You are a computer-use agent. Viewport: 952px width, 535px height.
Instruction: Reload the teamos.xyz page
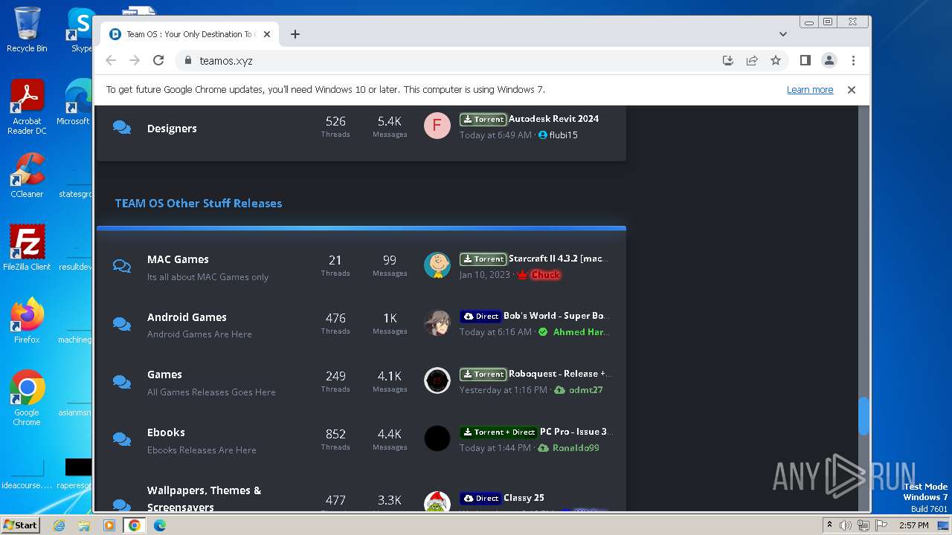[158, 60]
